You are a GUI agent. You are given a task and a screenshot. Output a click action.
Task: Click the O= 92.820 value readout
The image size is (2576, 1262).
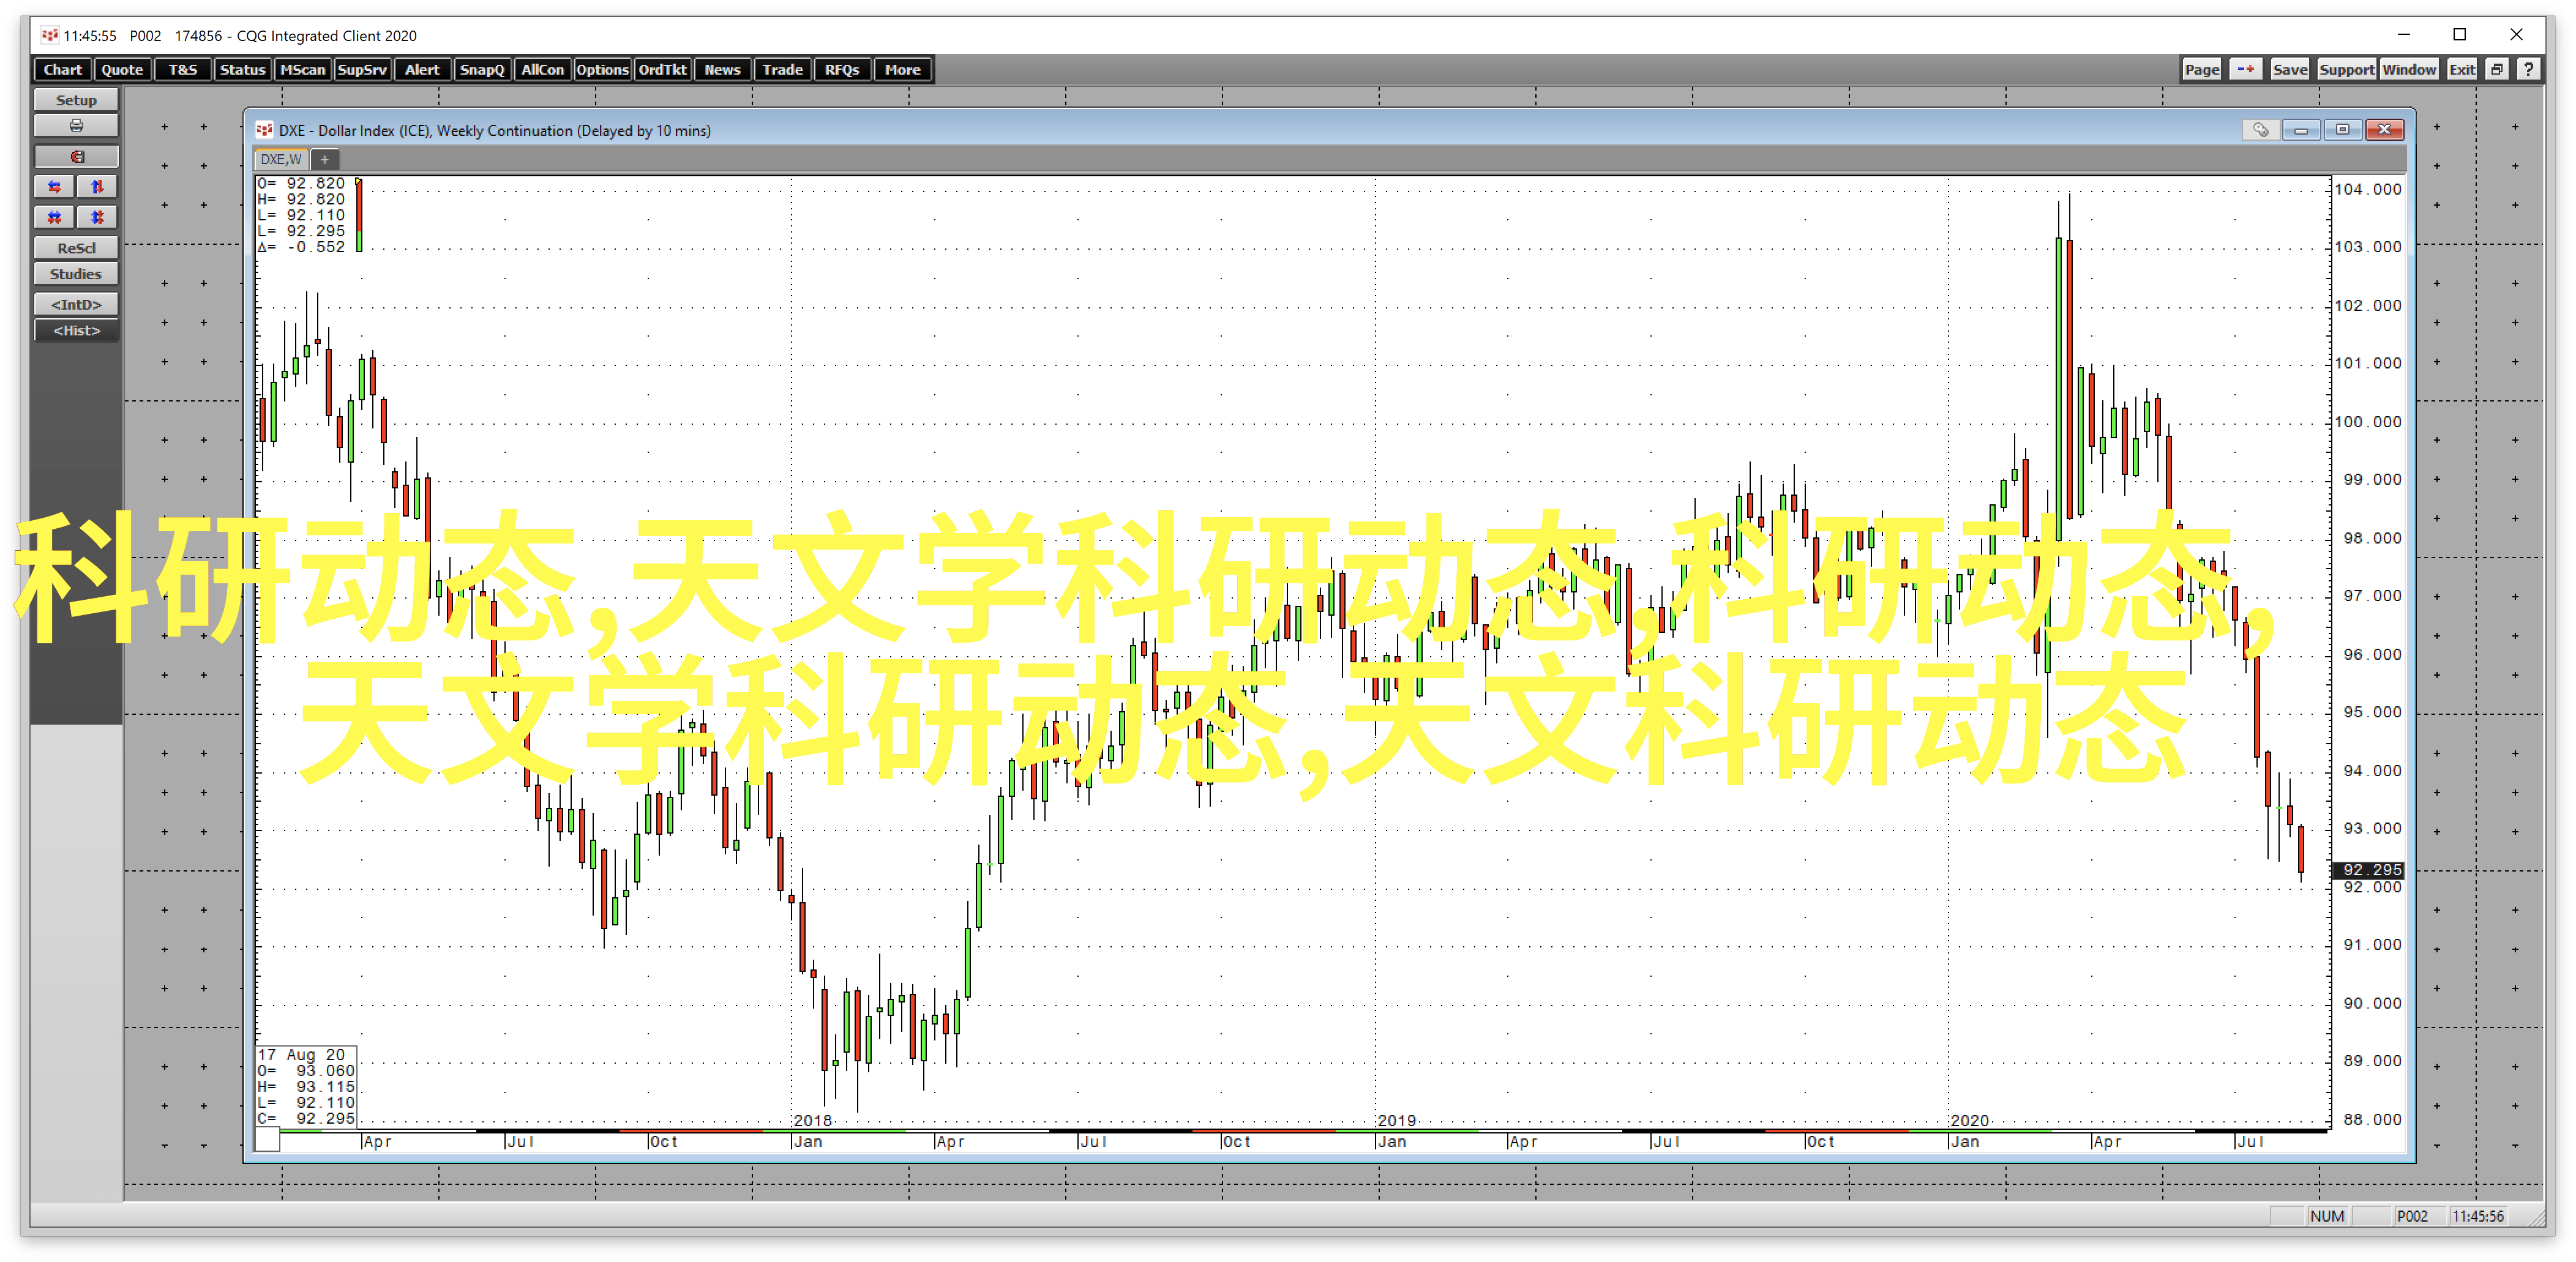[301, 184]
